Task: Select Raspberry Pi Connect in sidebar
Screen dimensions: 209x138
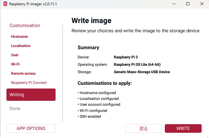Action: point(29,83)
